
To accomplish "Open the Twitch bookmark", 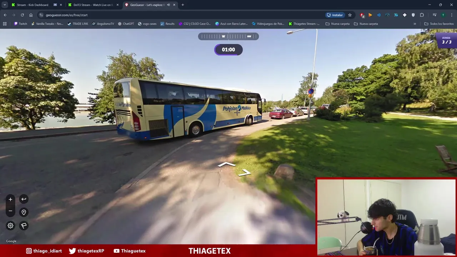I will click(x=20, y=24).
